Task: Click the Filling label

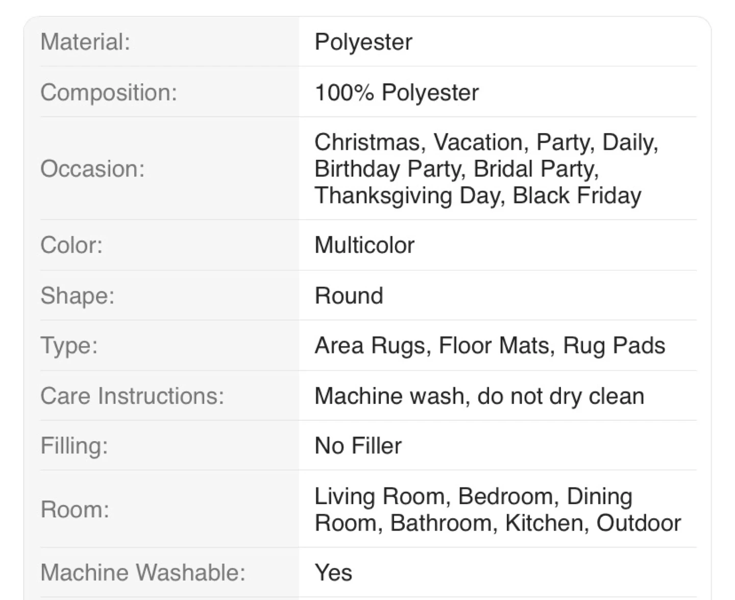Action: click(x=74, y=446)
